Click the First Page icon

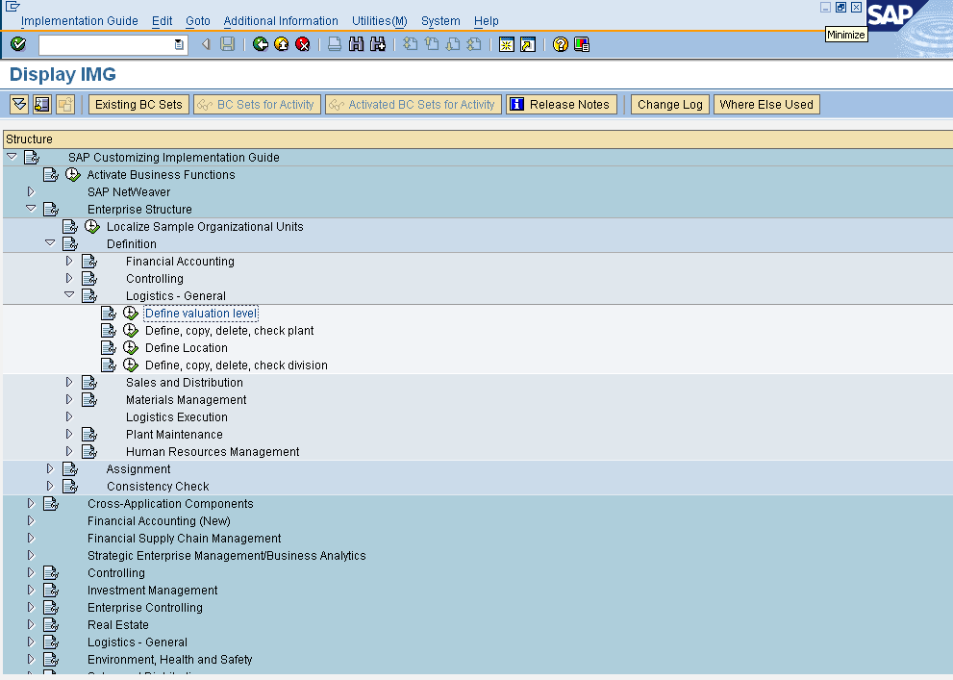[x=411, y=44]
